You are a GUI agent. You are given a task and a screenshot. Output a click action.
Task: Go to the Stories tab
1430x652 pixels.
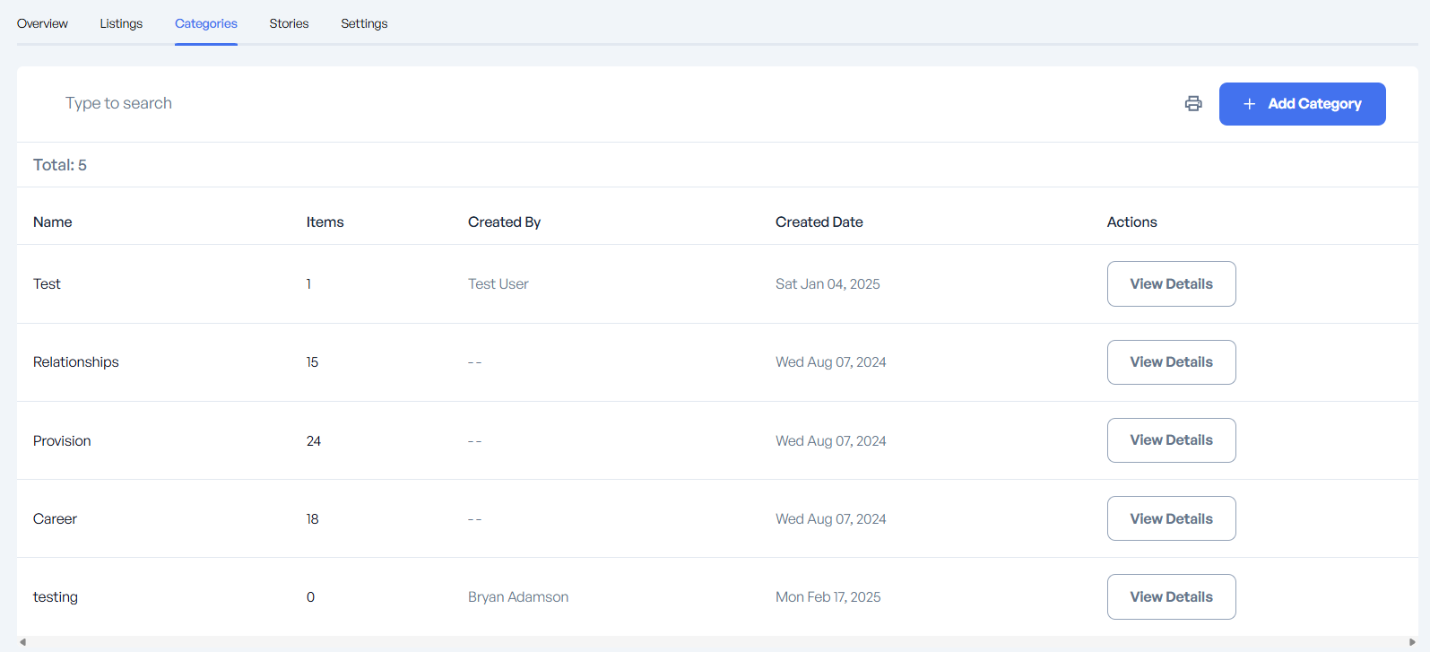pyautogui.click(x=289, y=23)
